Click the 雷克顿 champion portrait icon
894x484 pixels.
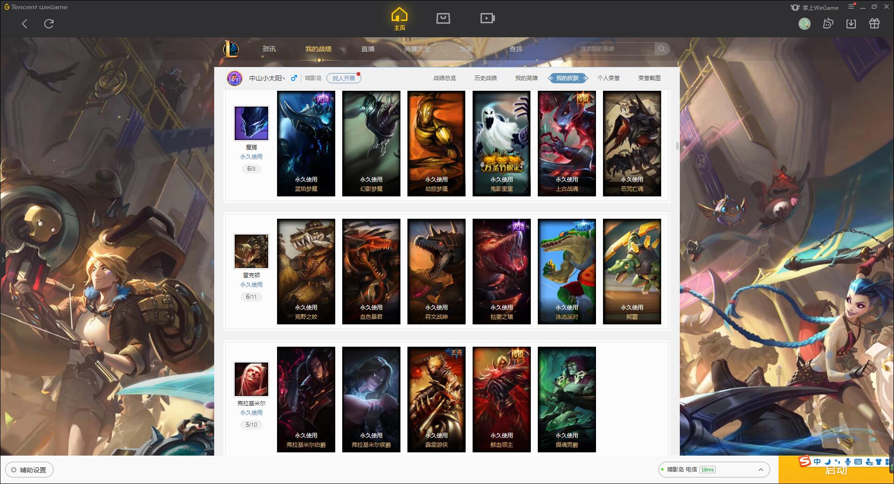(x=251, y=251)
